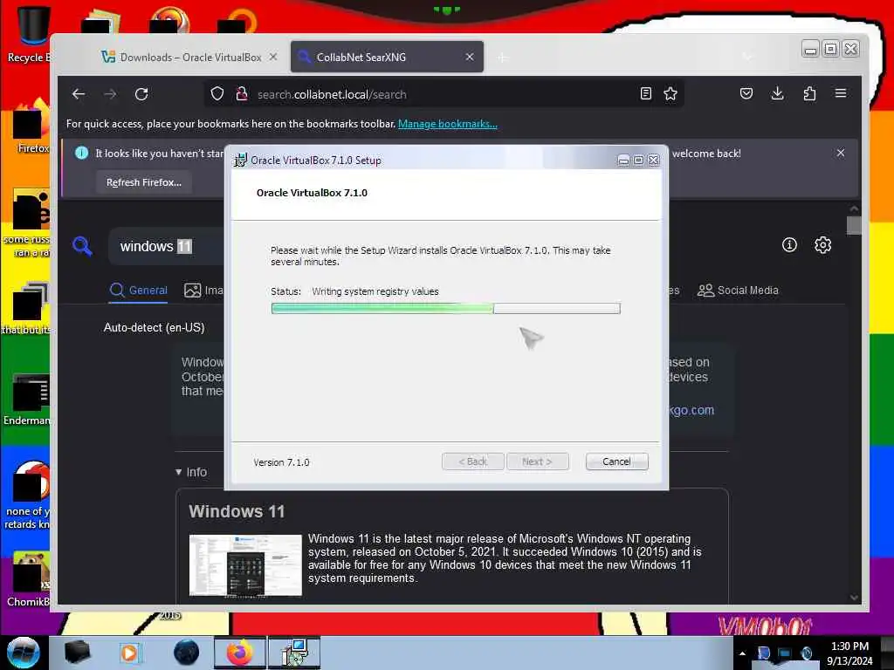Open a new Firefox tab
Viewport: 894px width, 670px height.
pos(502,58)
